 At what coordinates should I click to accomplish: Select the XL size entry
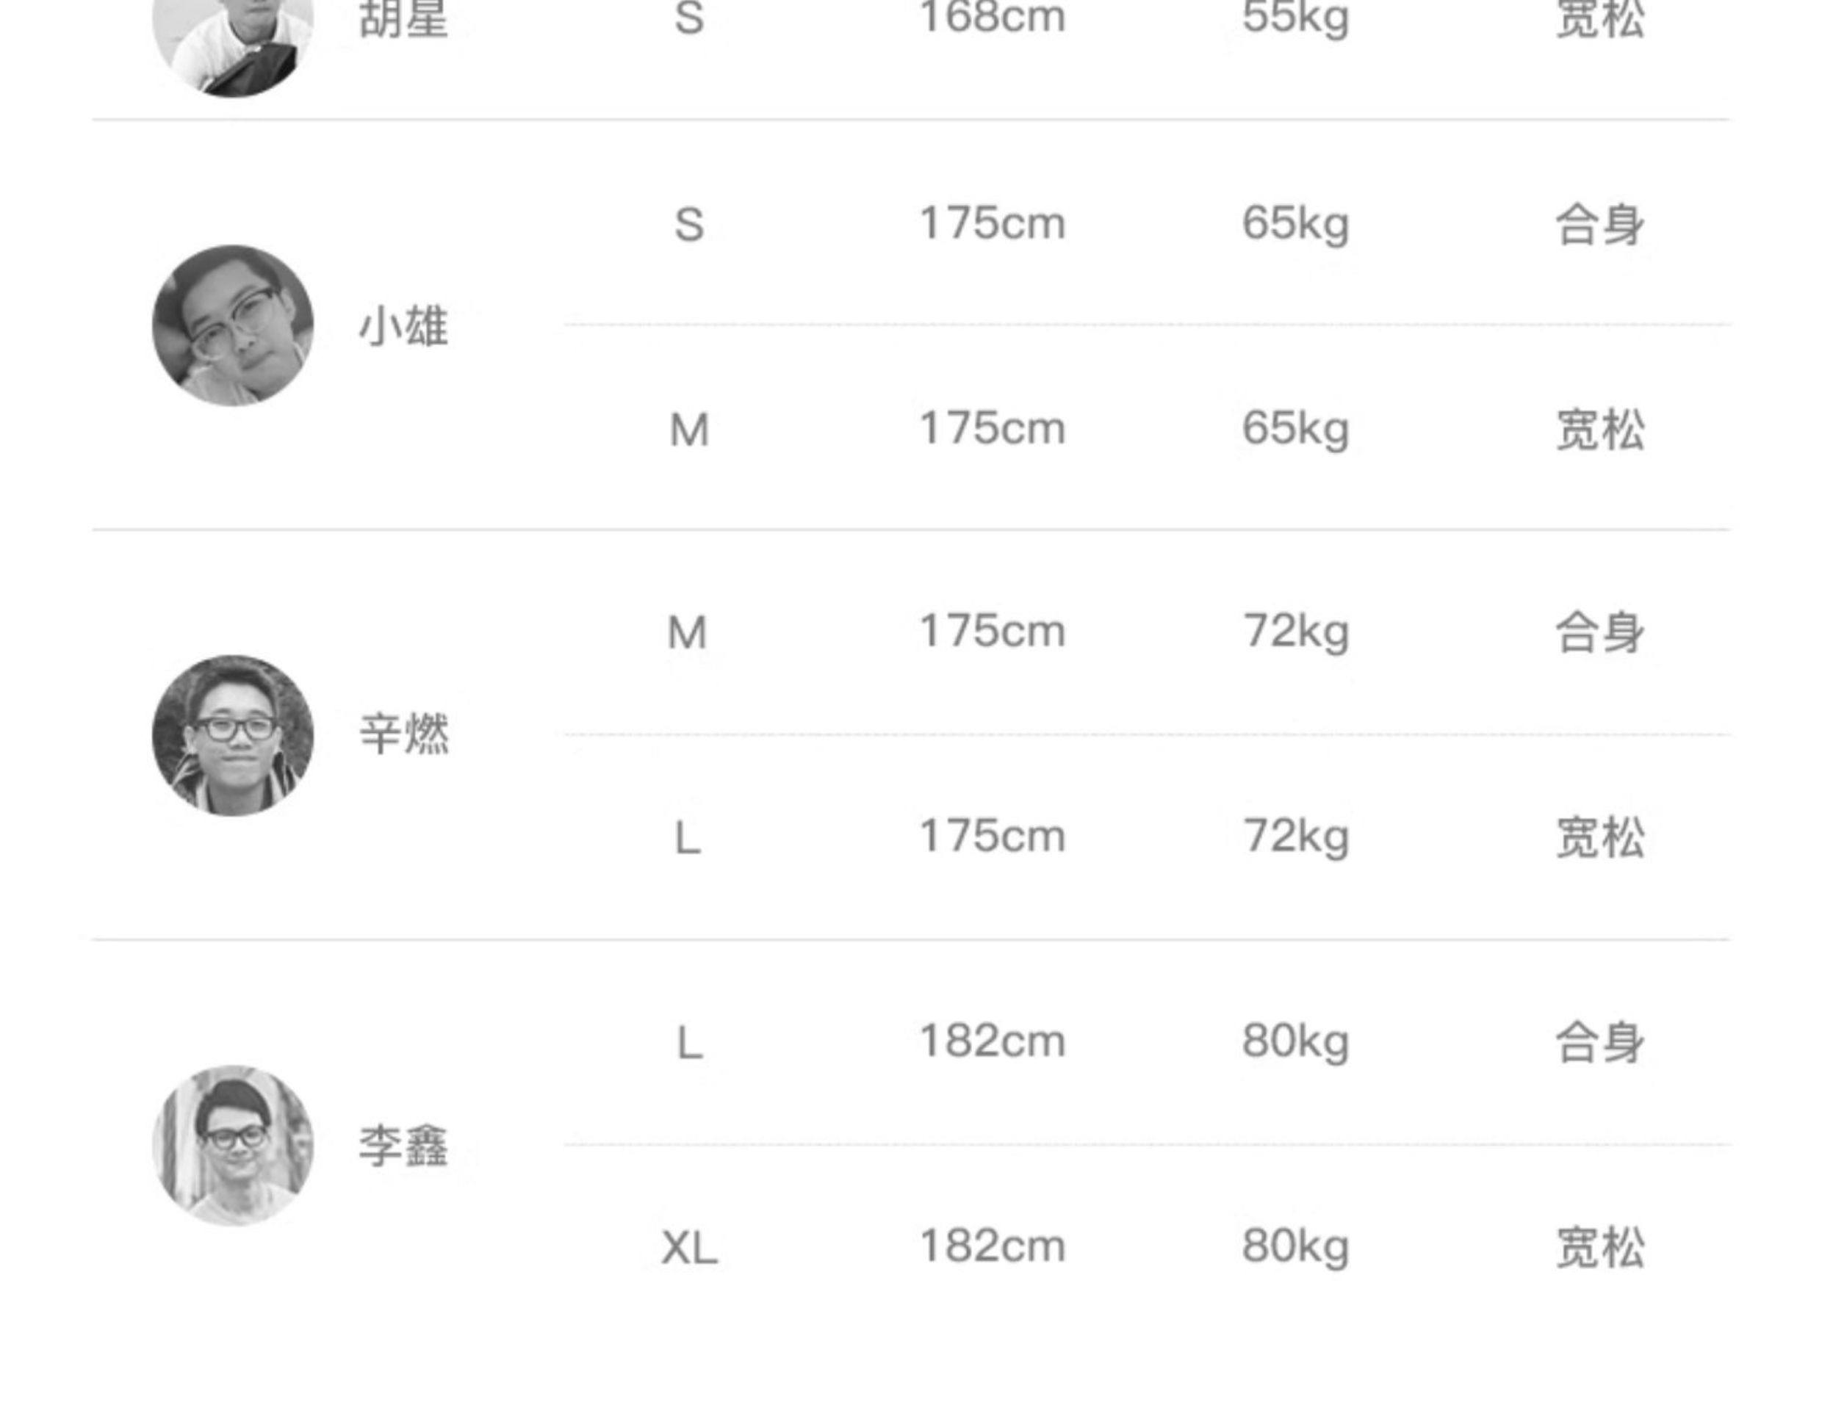click(689, 1248)
